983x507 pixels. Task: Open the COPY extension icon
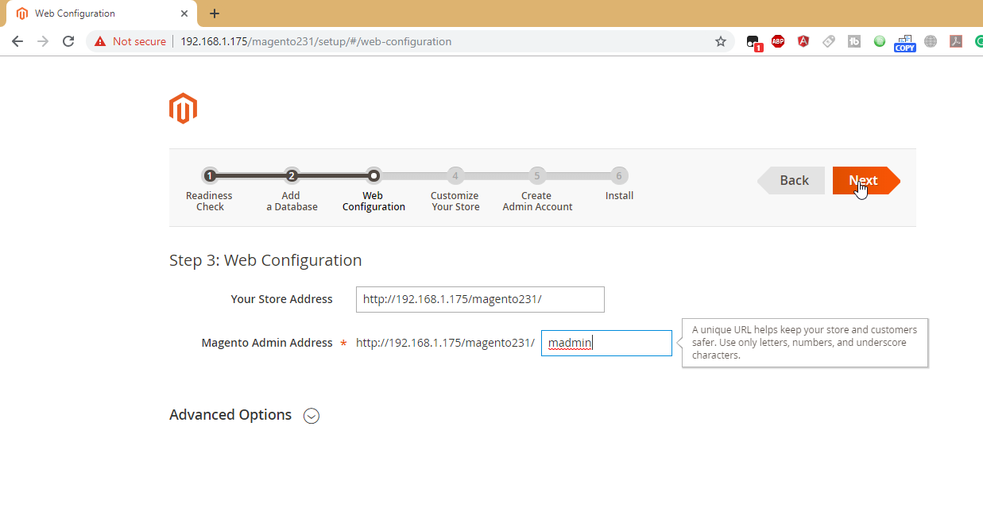(905, 43)
